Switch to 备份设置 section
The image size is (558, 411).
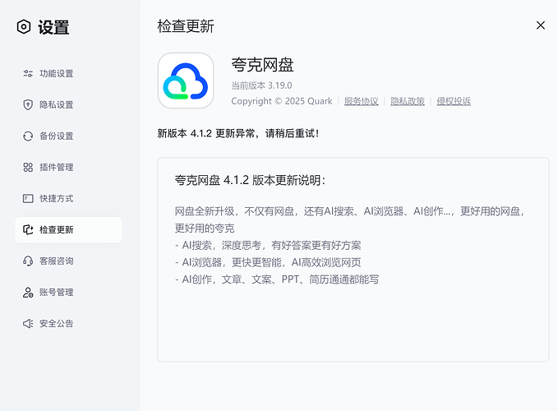click(69, 136)
